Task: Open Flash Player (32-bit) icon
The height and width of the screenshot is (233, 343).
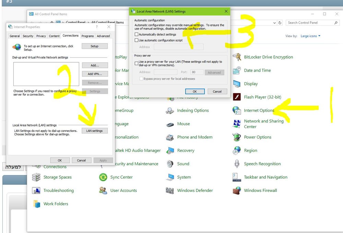Action: coord(237,97)
